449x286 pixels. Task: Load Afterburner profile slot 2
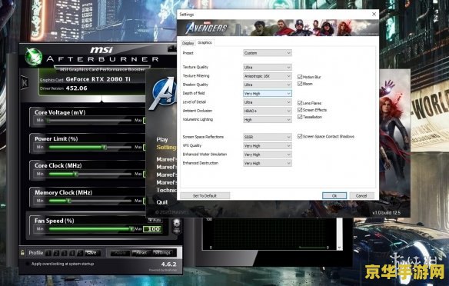[x=56, y=253]
